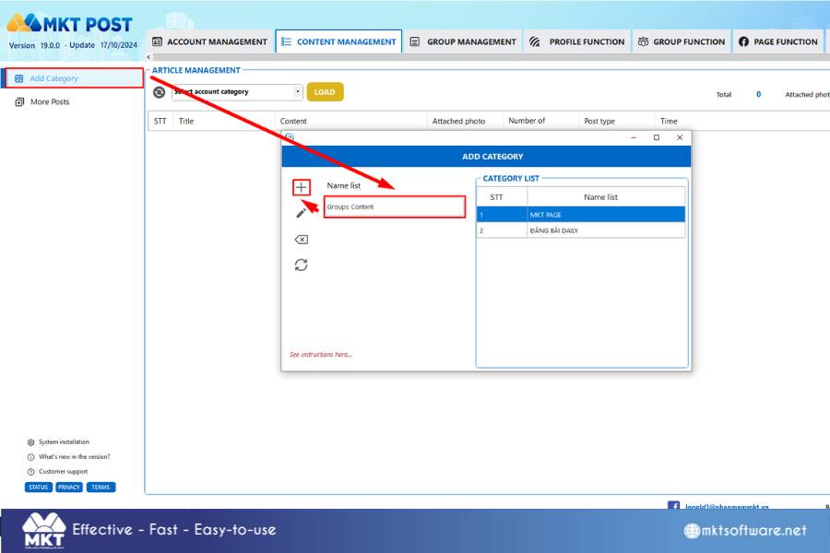
Task: Click the pencil edit icon in Add Category
Action: pyautogui.click(x=302, y=213)
